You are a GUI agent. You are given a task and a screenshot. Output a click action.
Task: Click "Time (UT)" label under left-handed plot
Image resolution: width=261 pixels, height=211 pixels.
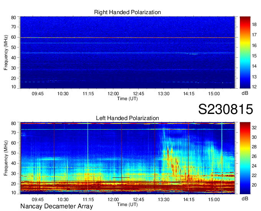(x=127, y=205)
